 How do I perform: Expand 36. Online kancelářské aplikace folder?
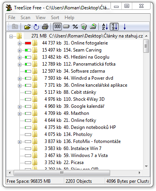19,86
